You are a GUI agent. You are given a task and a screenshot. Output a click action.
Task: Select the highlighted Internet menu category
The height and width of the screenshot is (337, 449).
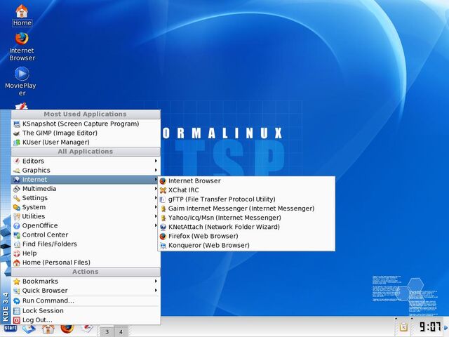click(x=86, y=180)
